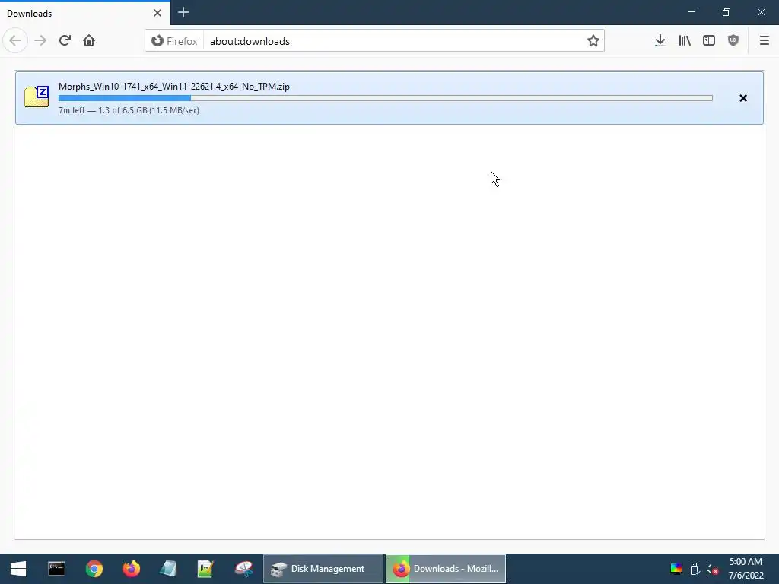The width and height of the screenshot is (779, 584).
Task: Click the muted volume tray icon
Action: click(712, 569)
